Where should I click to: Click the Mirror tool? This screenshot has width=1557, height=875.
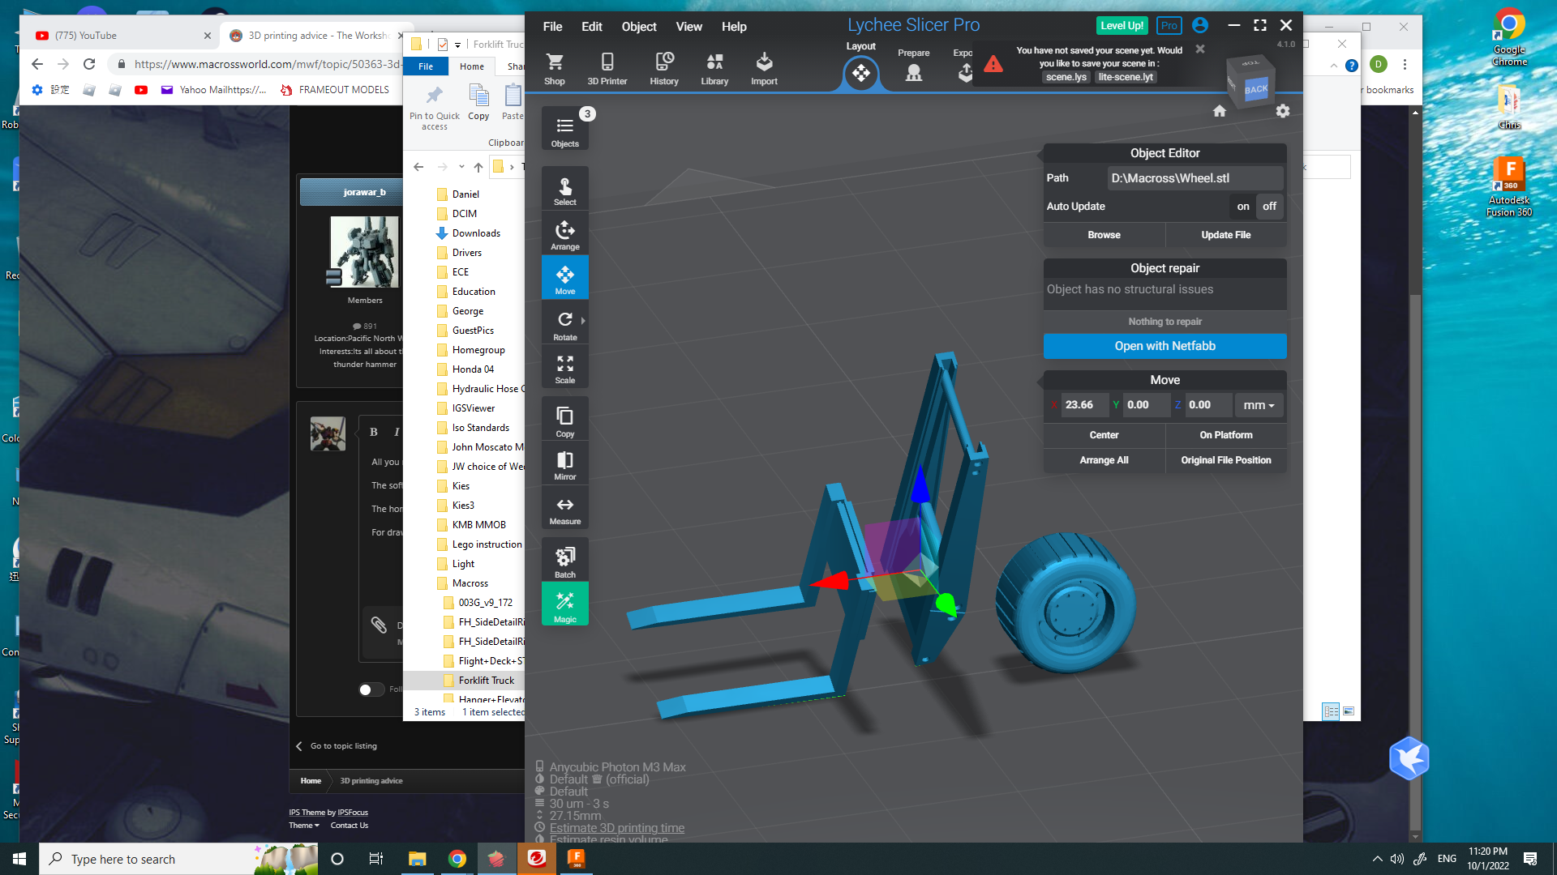565,465
